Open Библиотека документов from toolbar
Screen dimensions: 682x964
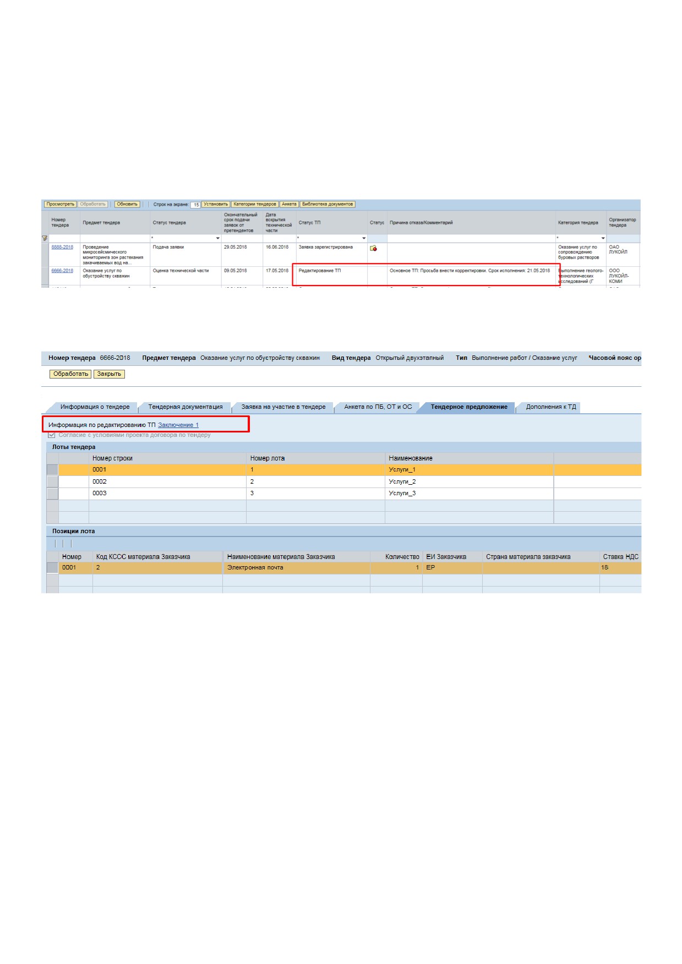[328, 204]
